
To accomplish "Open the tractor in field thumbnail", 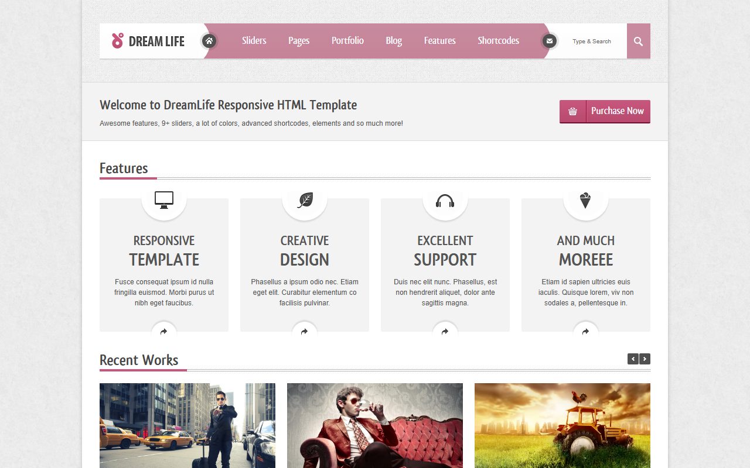I will (x=562, y=425).
